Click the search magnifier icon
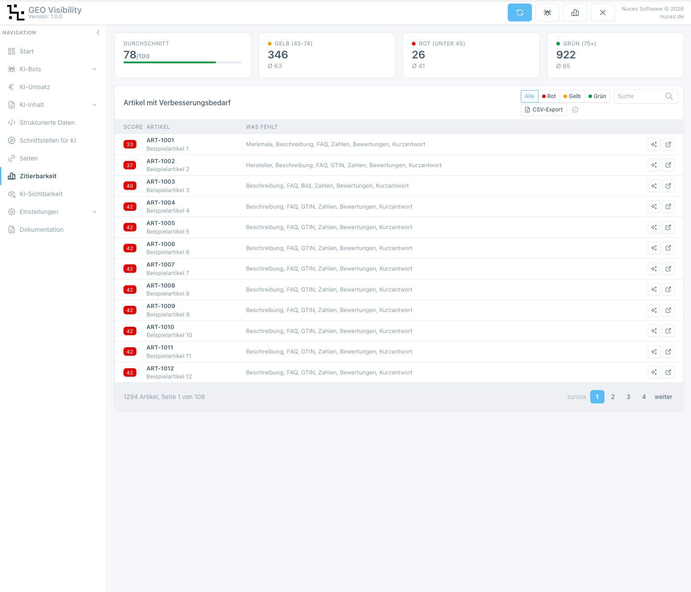Viewport: 691px width, 592px height. pos(669,96)
